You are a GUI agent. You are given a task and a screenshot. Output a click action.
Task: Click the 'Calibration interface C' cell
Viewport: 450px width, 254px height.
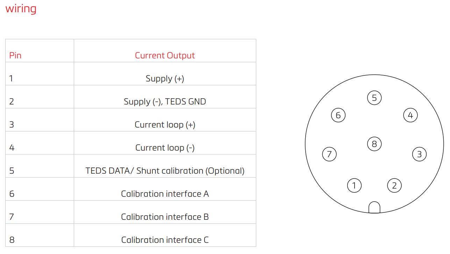click(x=165, y=240)
